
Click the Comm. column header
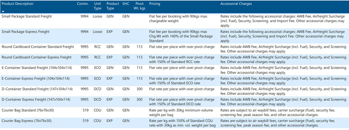coord(83,4)
